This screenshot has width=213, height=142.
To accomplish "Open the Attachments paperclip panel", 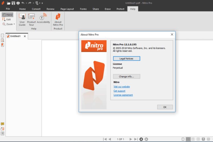I will (x=3, y=129).
